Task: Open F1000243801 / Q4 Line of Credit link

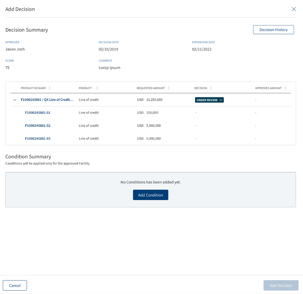Action: (47, 99)
